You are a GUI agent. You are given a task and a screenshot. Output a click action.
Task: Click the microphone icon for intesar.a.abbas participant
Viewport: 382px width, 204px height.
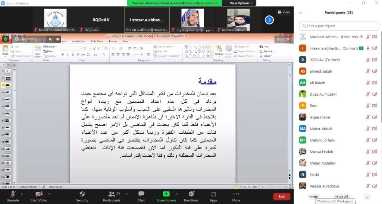coord(368,48)
